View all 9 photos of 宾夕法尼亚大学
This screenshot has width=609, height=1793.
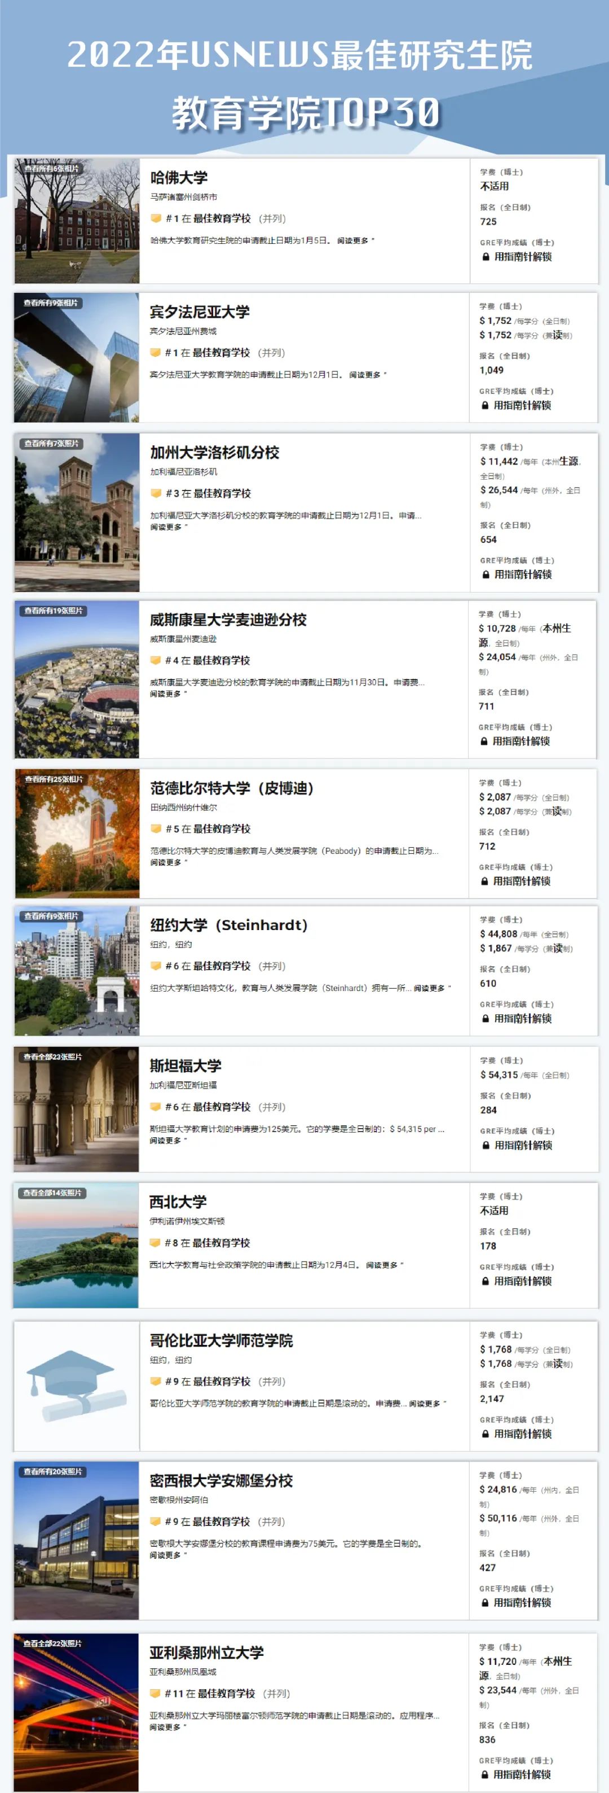coord(51,303)
